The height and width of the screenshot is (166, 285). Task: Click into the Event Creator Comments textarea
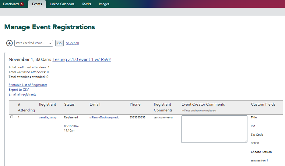pos(214,129)
